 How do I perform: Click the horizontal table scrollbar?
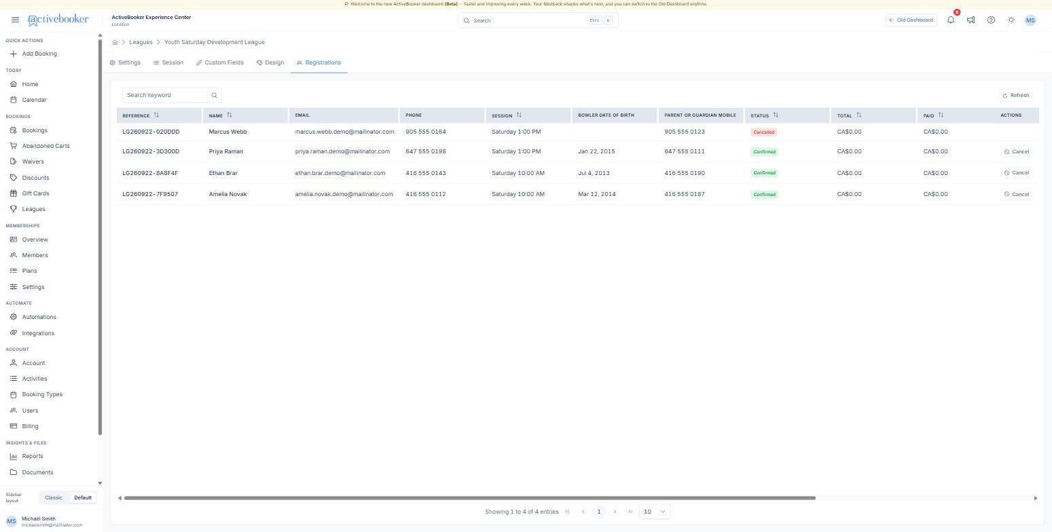469,498
